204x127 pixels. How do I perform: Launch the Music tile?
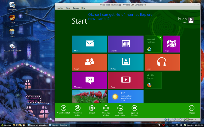[x=162, y=62]
